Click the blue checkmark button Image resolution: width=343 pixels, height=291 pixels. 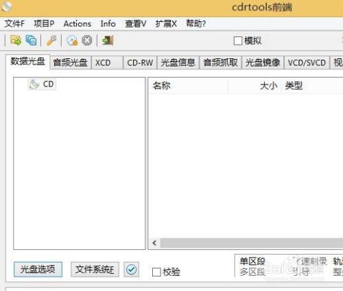(x=132, y=270)
